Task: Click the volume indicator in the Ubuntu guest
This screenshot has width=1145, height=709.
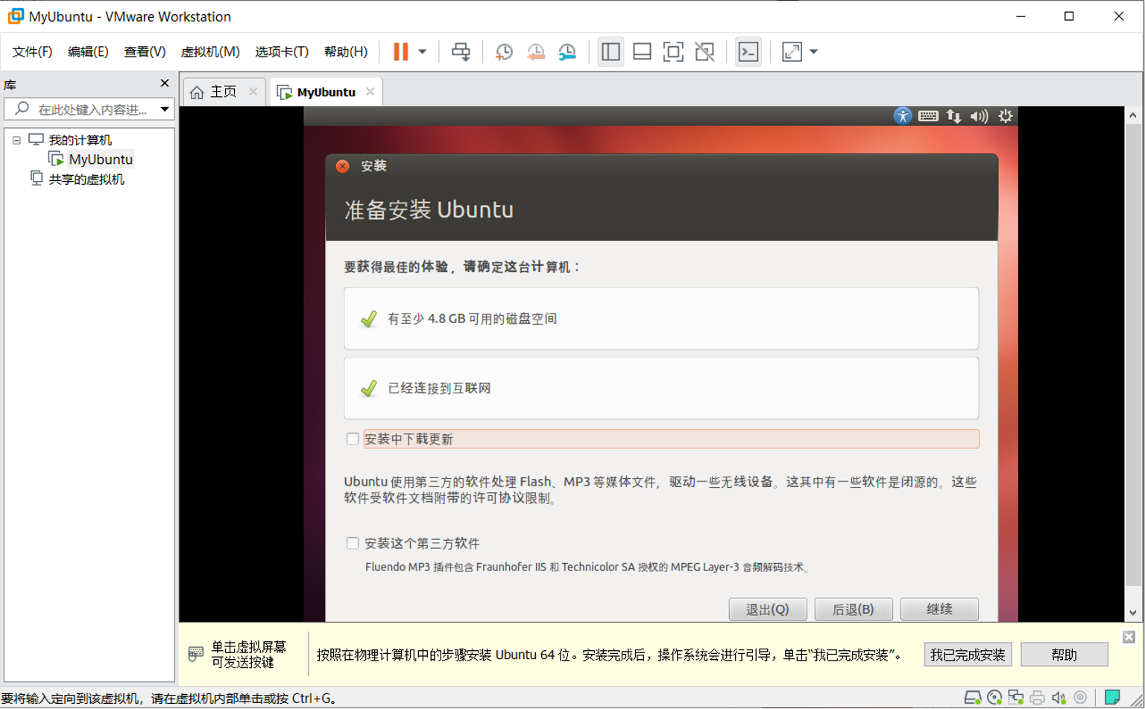Action: point(980,116)
